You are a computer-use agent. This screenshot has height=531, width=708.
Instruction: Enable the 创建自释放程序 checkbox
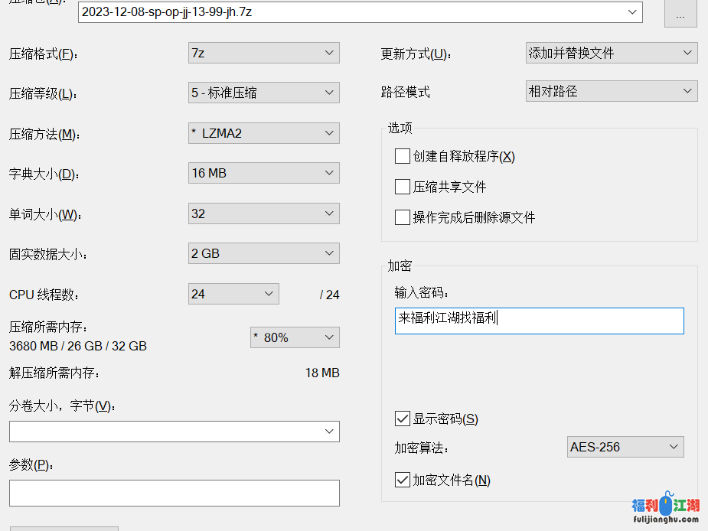[403, 156]
